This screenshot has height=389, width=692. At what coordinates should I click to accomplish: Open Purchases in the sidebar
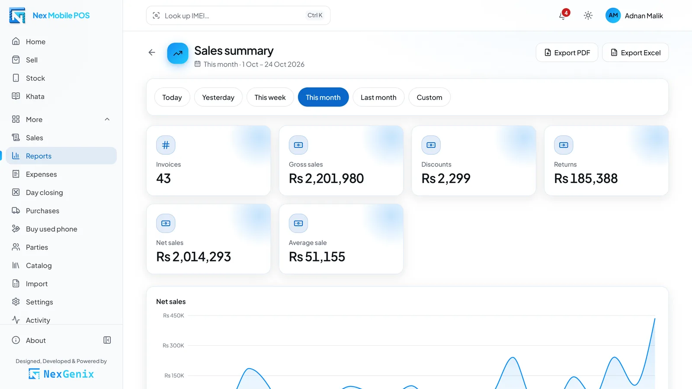tap(61, 210)
